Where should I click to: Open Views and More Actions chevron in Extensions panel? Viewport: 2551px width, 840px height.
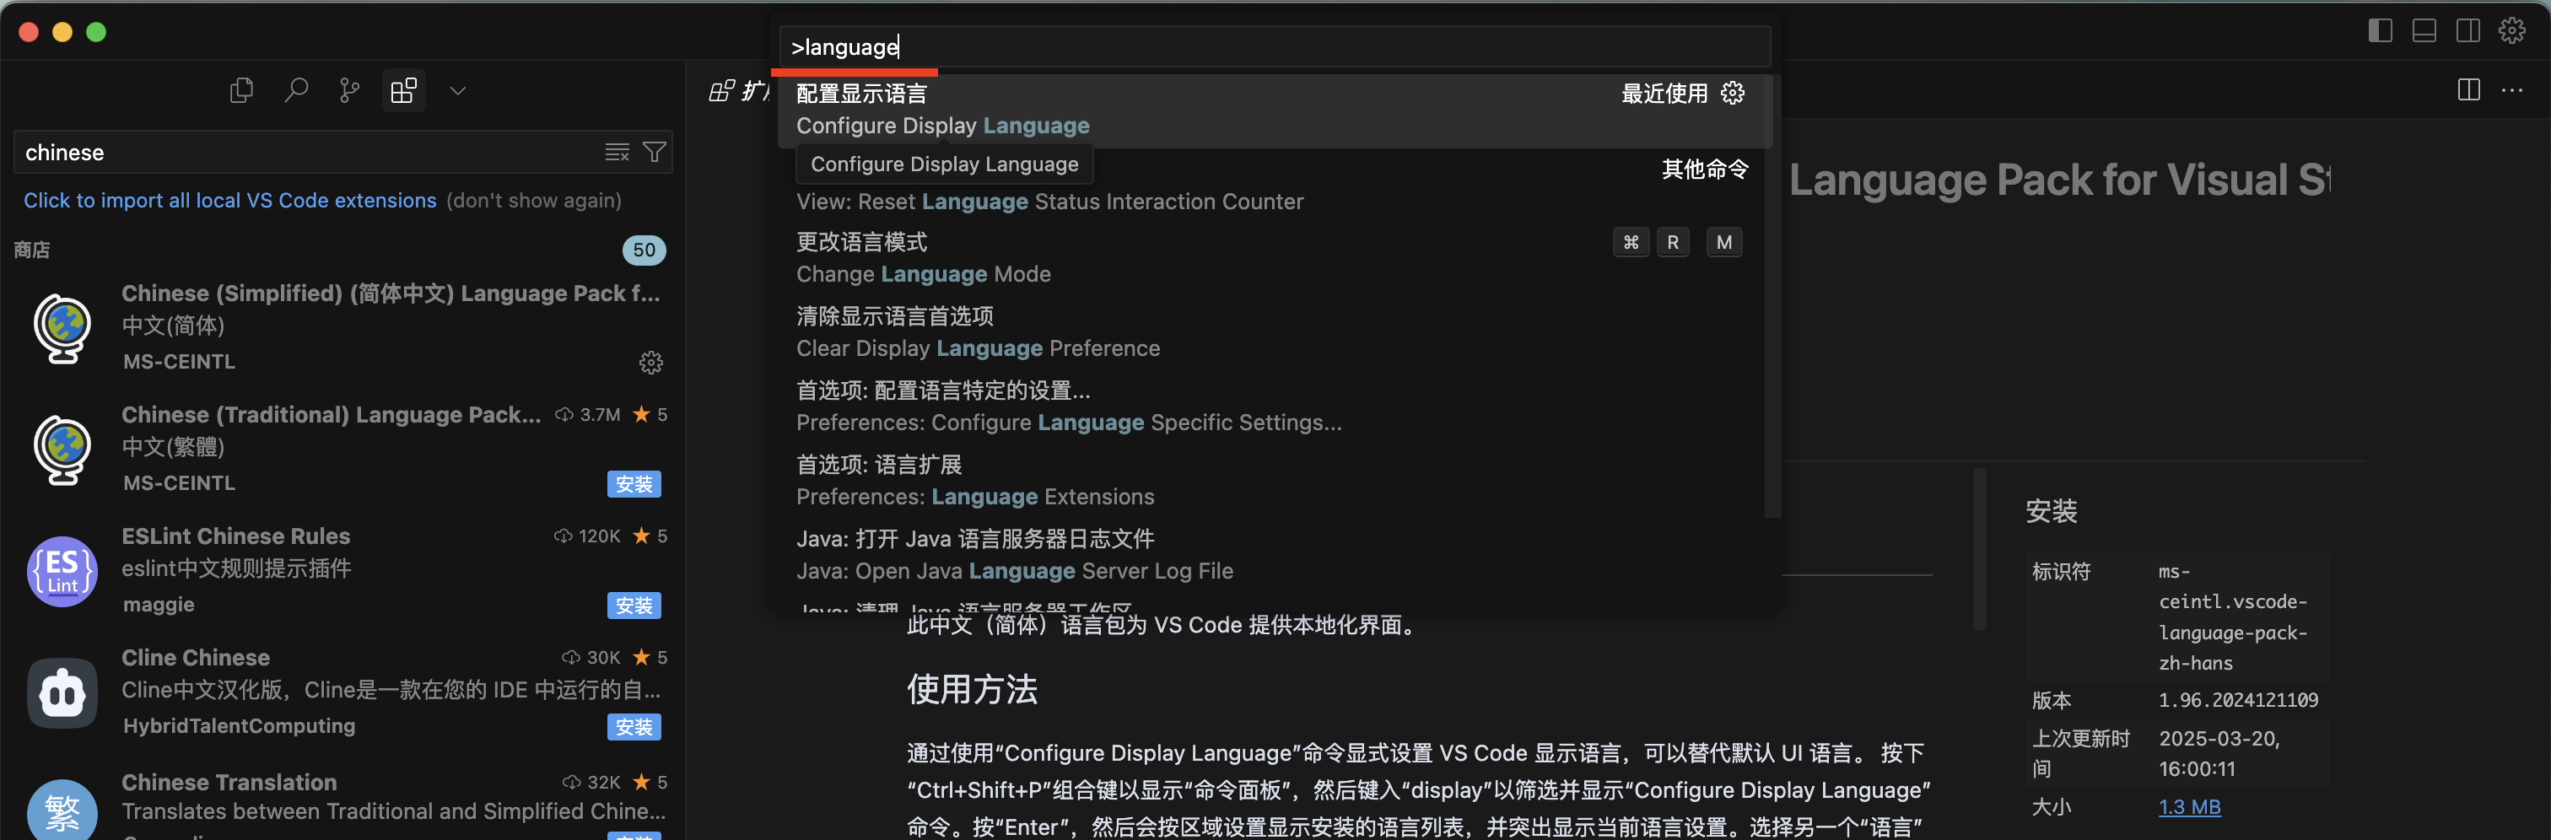tap(457, 90)
